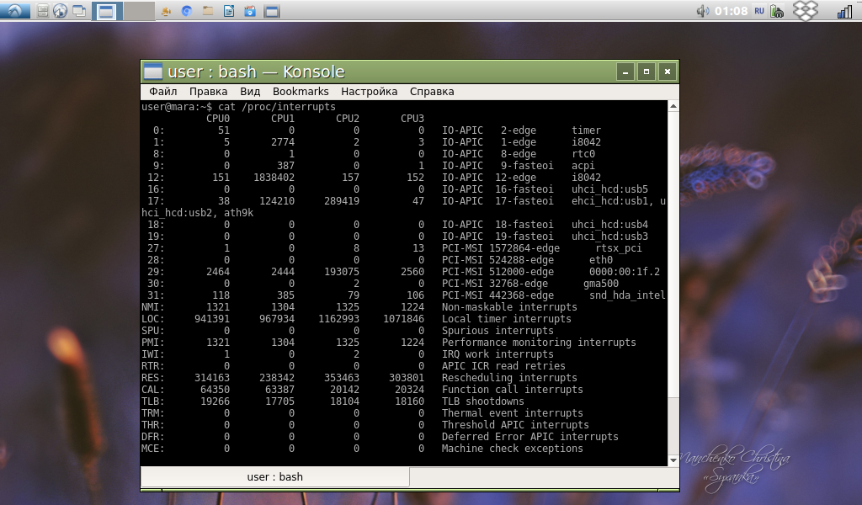The image size is (862, 505).
Task: Launch the Pidgin messenger icon
Action: point(166,11)
